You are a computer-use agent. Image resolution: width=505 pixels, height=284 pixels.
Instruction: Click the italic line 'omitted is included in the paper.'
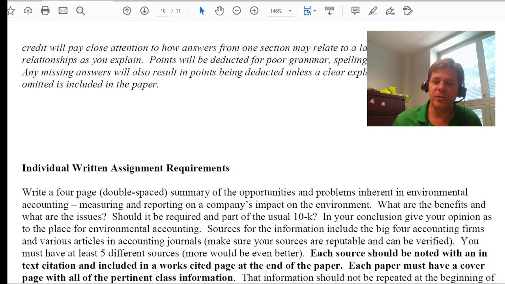pyautogui.click(x=90, y=84)
